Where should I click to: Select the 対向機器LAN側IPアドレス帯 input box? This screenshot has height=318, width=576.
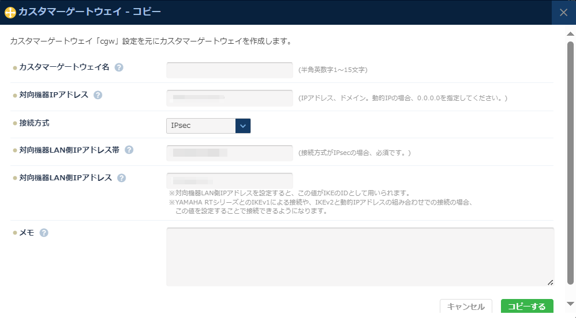click(229, 153)
